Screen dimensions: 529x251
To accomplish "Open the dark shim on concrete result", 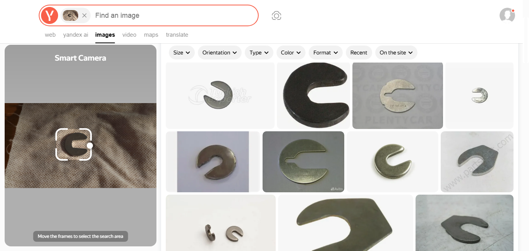I will [x=464, y=223].
